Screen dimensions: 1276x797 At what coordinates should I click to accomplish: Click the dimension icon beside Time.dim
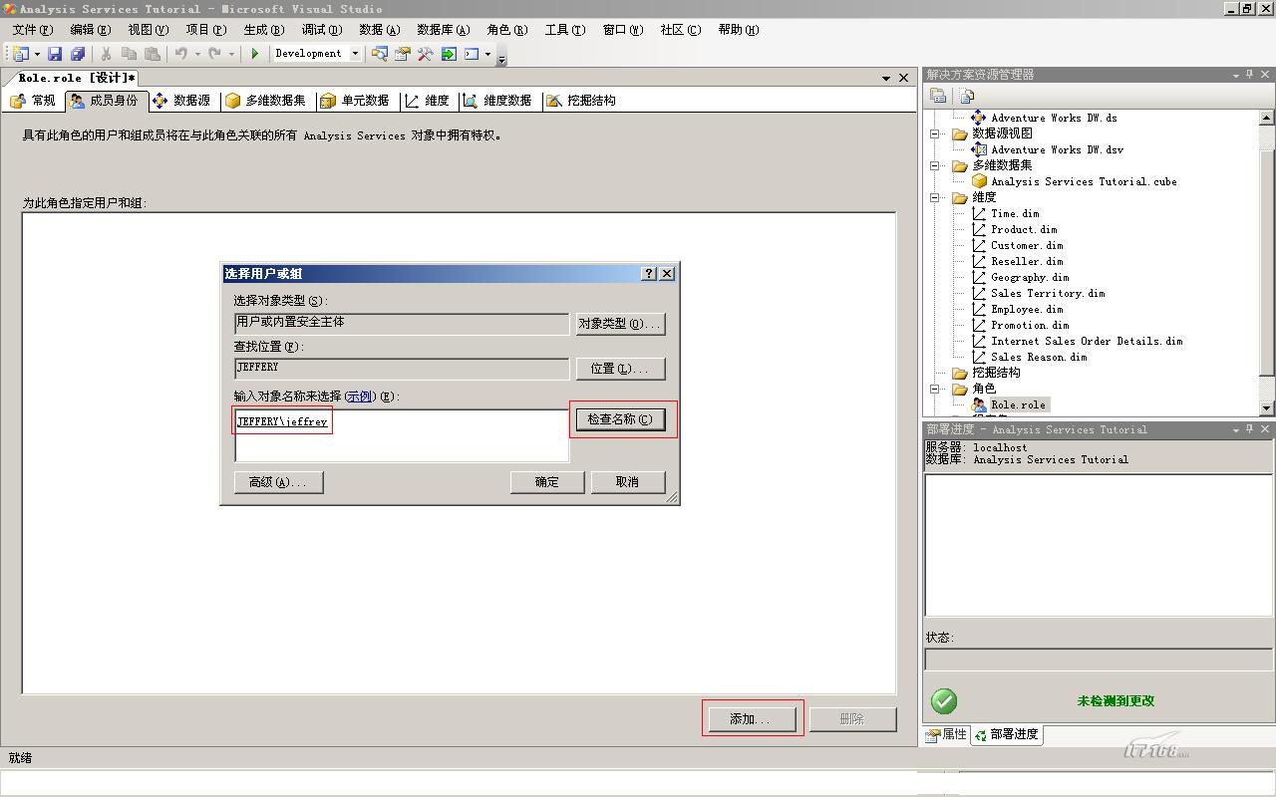point(979,213)
